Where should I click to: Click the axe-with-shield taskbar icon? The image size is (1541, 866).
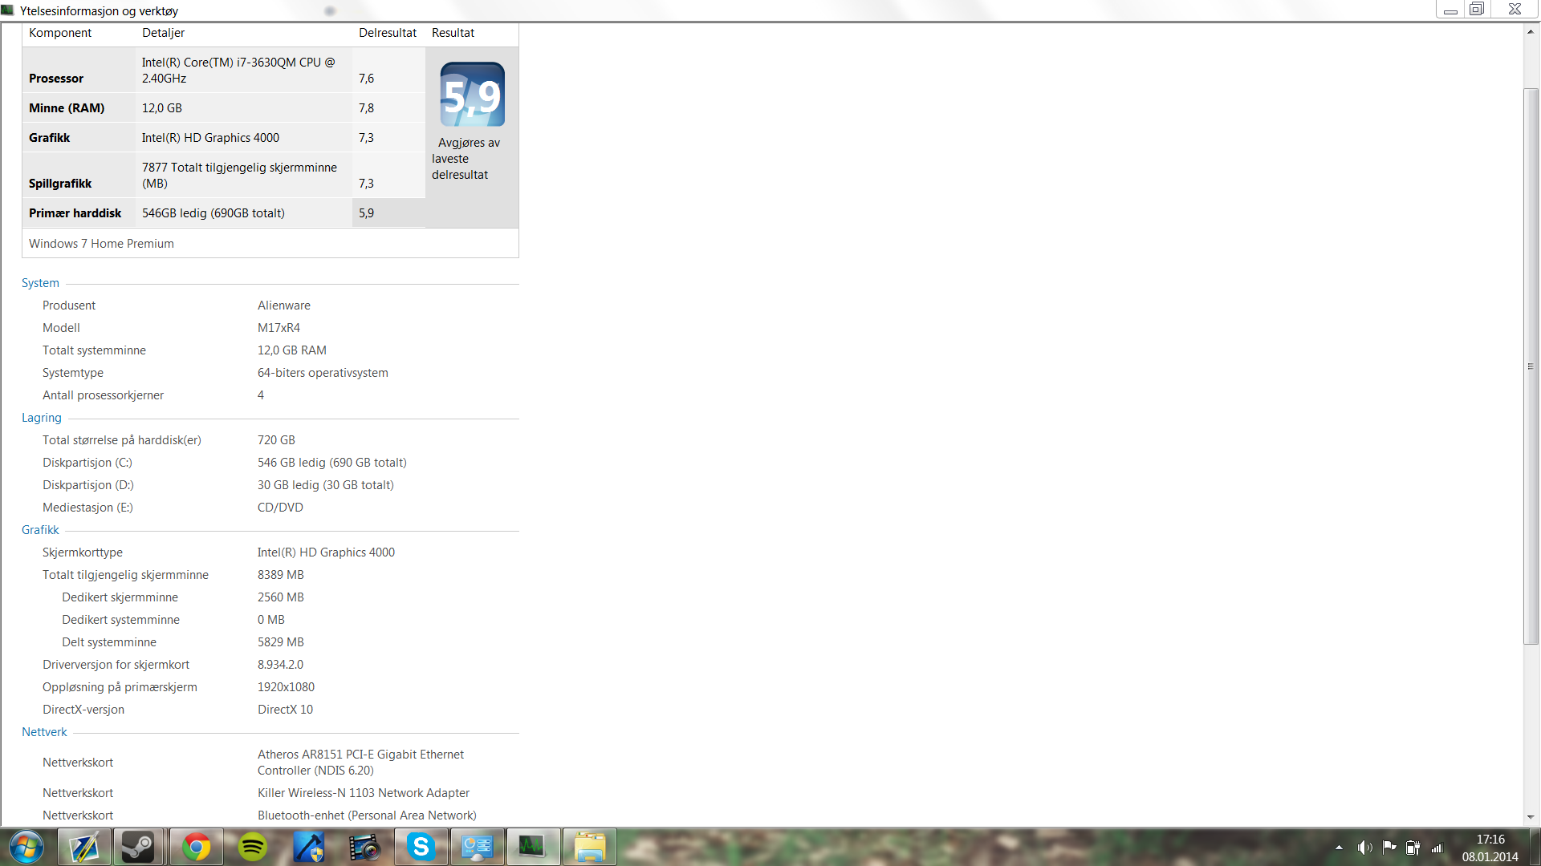[x=308, y=847]
